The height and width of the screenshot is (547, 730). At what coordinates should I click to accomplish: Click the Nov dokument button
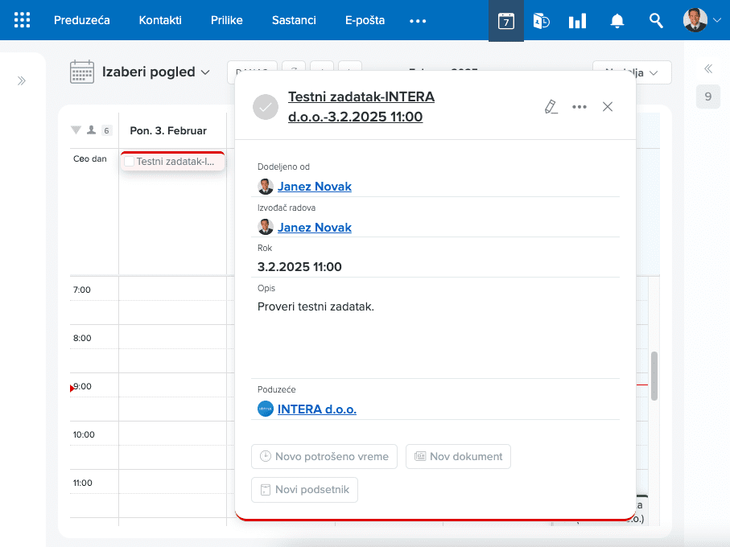coord(458,456)
